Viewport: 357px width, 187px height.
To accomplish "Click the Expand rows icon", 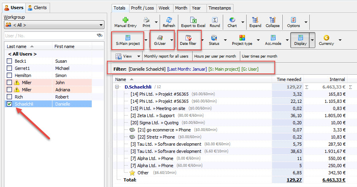I will (255, 20).
